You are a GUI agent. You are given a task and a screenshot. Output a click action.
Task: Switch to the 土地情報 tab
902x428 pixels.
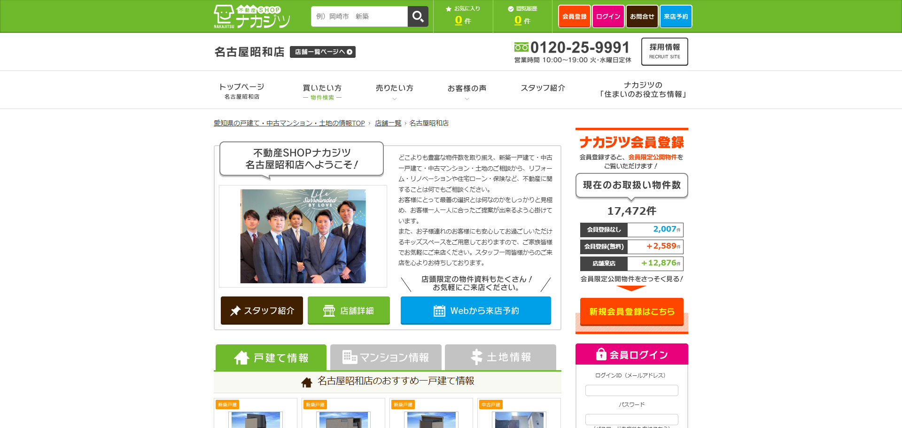(500, 358)
